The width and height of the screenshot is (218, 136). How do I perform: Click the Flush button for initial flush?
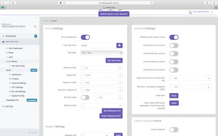click(174, 96)
